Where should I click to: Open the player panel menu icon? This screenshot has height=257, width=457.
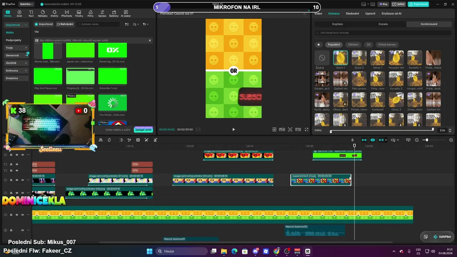pyautogui.click(x=305, y=14)
